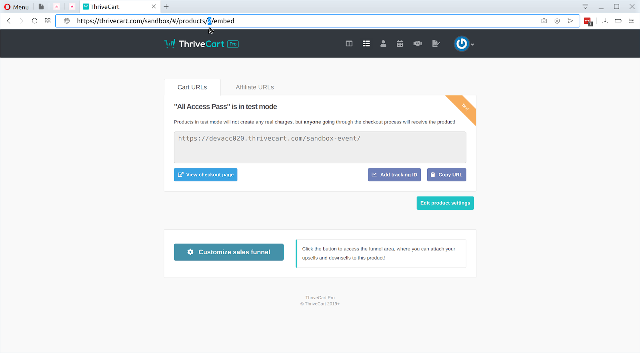Open the easy setup sliders icon
Viewport: 640px width, 353px height.
(x=631, y=21)
